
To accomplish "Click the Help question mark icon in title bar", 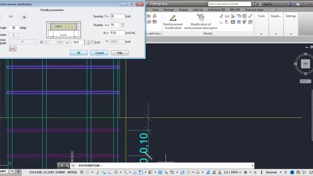I will [298, 4].
